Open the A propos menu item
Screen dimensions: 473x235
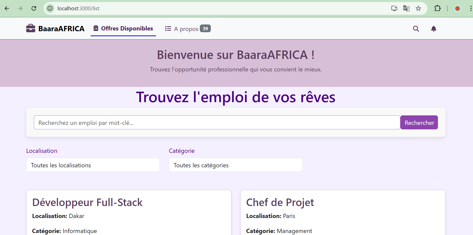(x=188, y=29)
